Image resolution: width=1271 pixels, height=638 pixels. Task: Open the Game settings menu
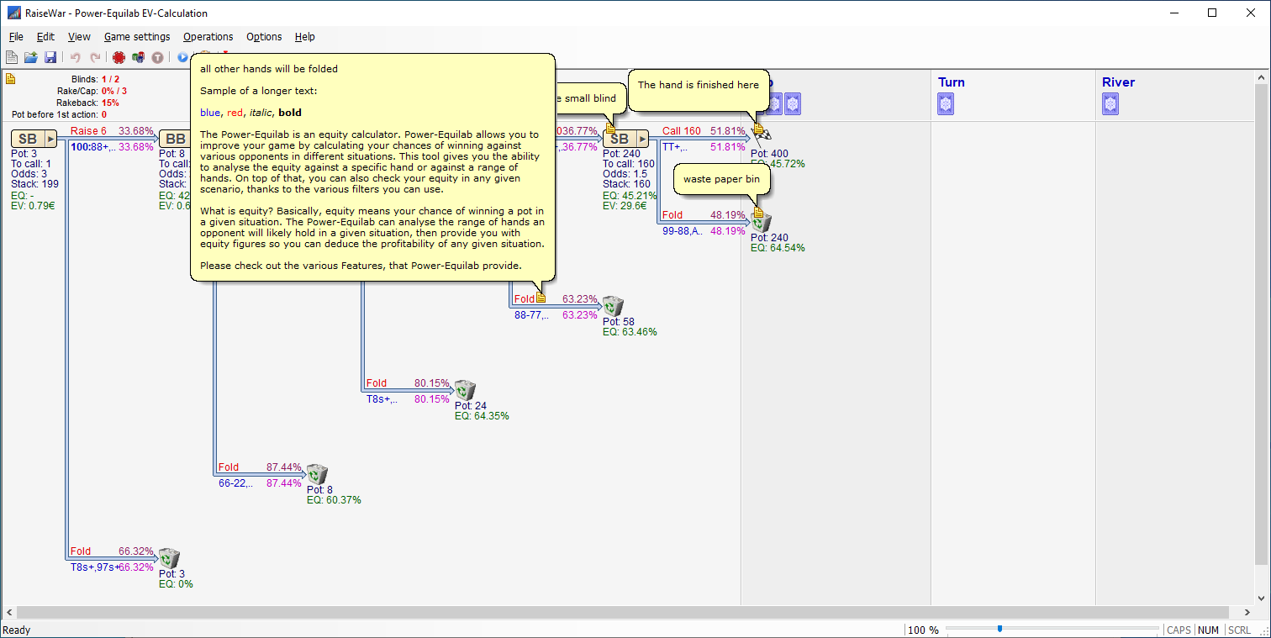coord(137,37)
